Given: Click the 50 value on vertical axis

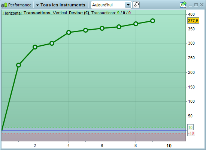Looking at the screenshot, I should pyautogui.click(x=190, y=116).
